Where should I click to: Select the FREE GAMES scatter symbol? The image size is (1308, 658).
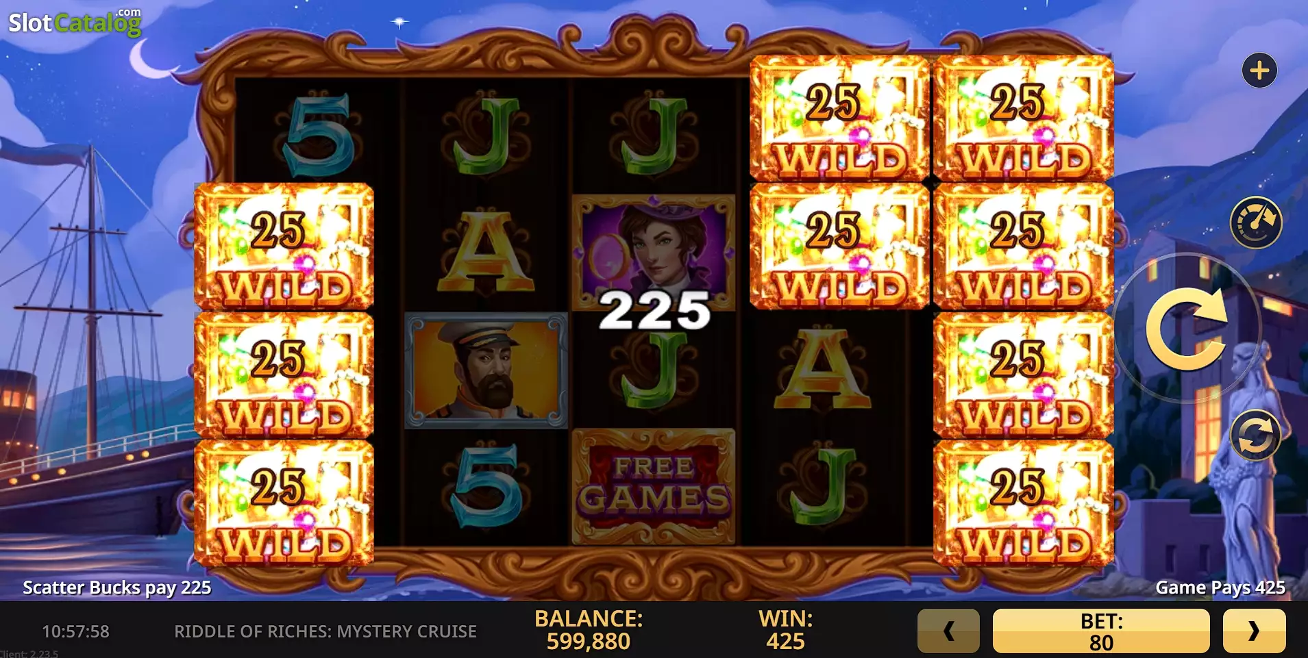654,487
